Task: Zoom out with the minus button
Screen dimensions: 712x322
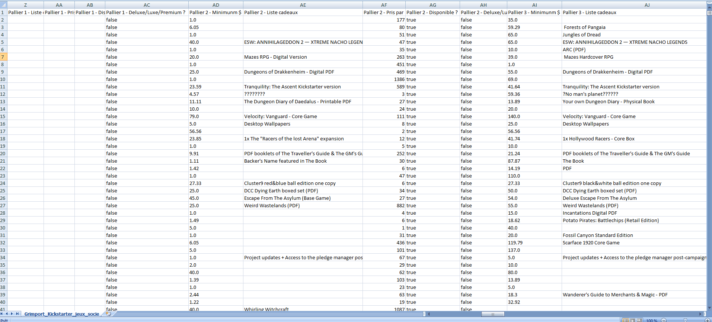Action: (664, 320)
